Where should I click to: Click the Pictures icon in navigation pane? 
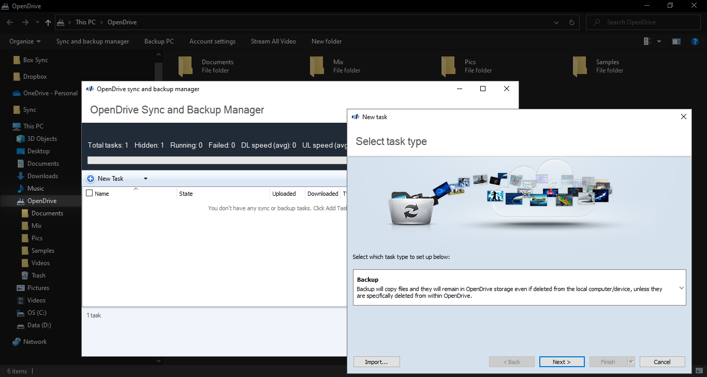tap(21, 288)
